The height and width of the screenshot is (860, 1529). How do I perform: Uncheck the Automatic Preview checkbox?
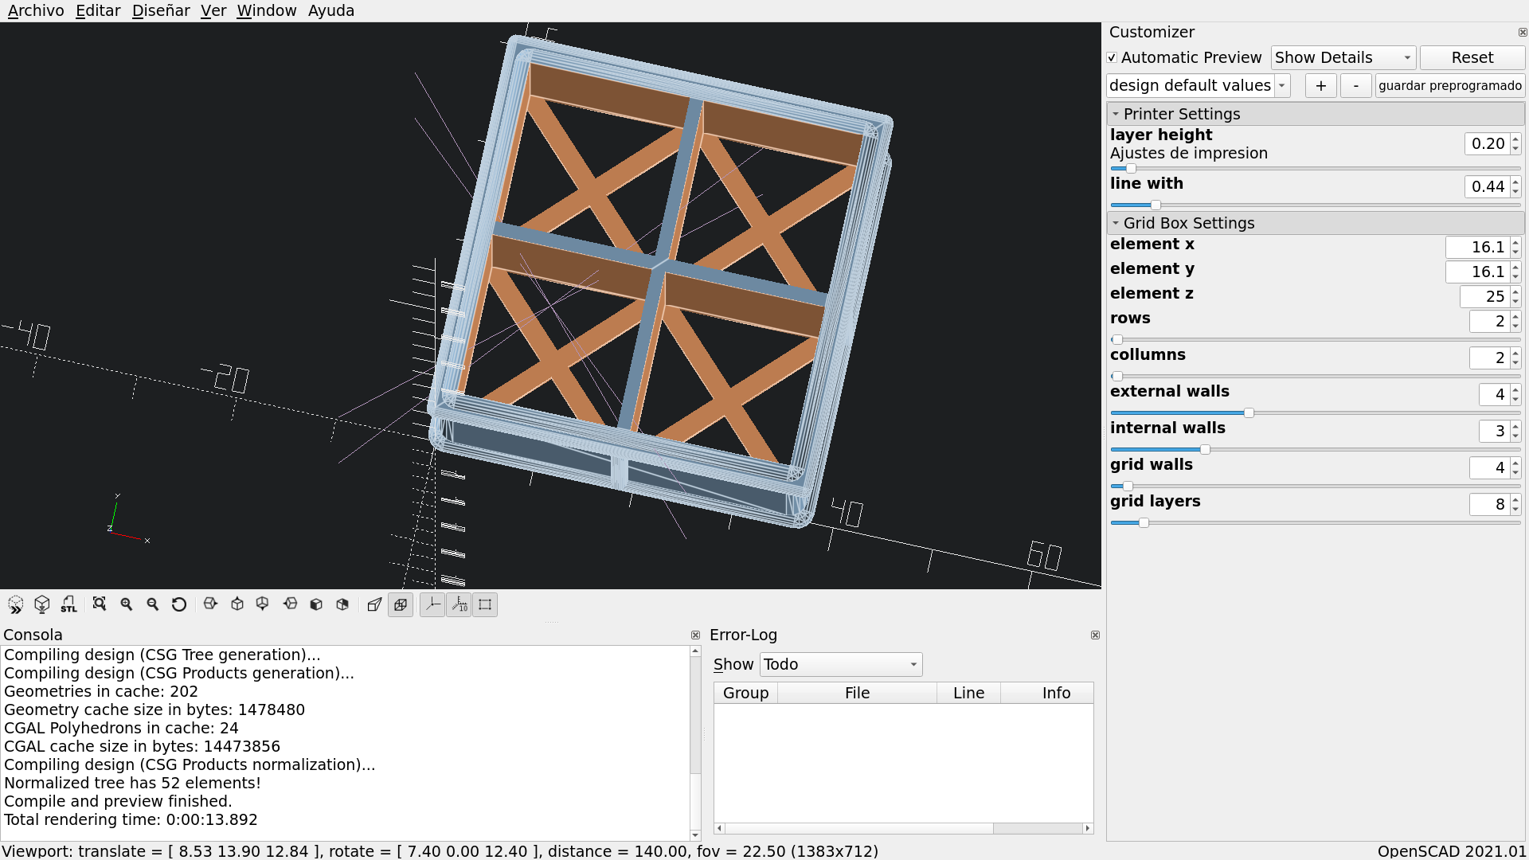1113,57
